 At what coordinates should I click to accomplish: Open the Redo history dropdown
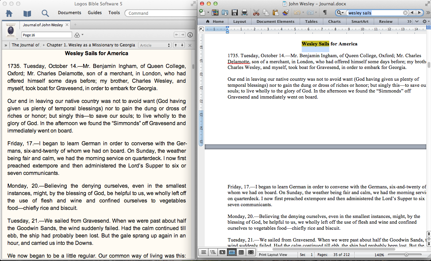click(x=316, y=13)
